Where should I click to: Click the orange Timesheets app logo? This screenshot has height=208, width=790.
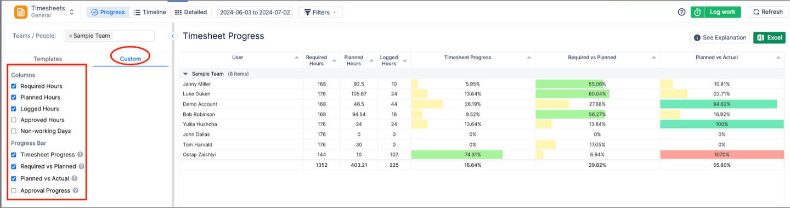point(21,12)
